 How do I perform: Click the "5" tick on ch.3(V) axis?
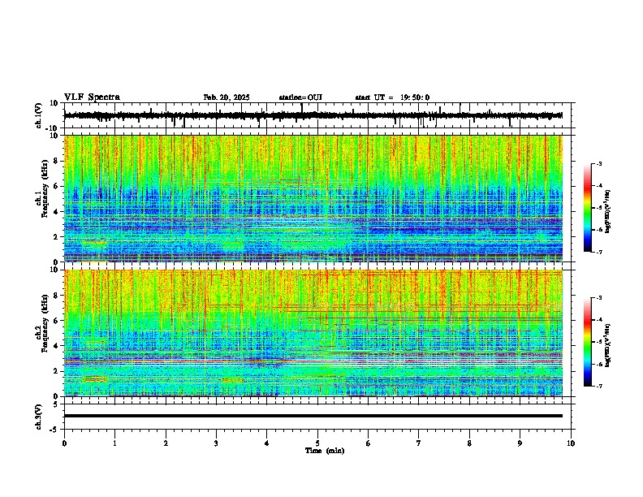(57, 404)
